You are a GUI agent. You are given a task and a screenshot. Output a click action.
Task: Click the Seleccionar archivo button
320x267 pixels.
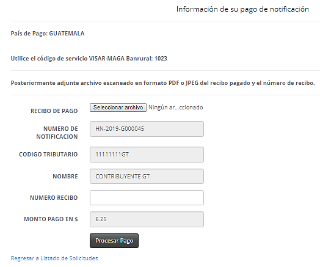(x=118, y=108)
